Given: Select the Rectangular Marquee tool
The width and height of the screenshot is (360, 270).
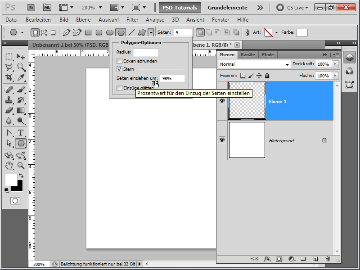Looking at the screenshot, I should (x=9, y=57).
